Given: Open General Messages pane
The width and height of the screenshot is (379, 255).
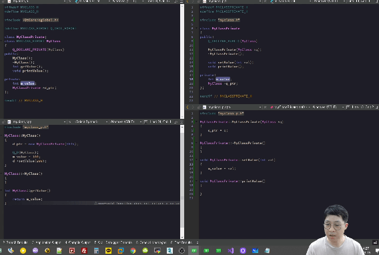Looking at the screenshot, I should (x=151, y=242).
